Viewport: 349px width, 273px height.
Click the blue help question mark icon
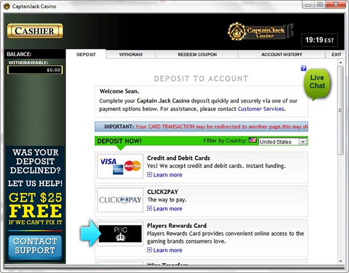click(x=304, y=68)
